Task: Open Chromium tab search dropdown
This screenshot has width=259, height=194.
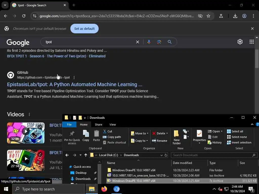Action: coord(5,5)
